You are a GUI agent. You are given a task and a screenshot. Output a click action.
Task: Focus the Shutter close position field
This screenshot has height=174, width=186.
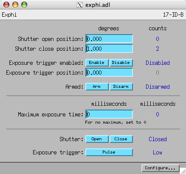pos(109,49)
